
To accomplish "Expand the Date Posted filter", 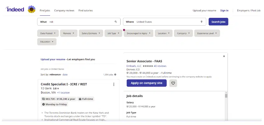I will (x=48, y=33).
